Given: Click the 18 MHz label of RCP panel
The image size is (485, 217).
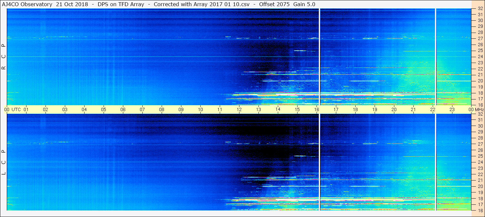Looking at the screenshot, I should coord(480,93).
